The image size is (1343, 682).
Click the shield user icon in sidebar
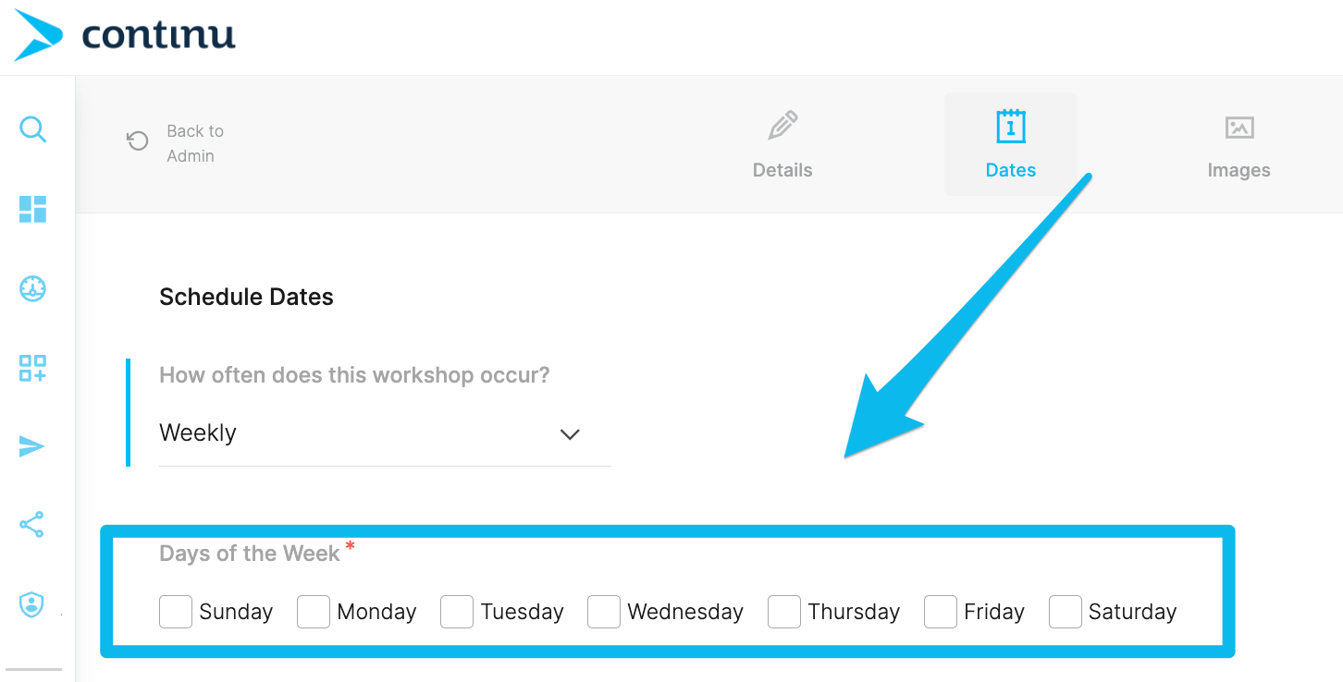[32, 605]
